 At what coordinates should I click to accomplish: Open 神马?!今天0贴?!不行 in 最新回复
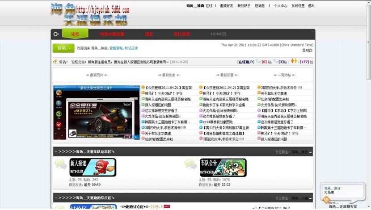click(x=221, y=93)
